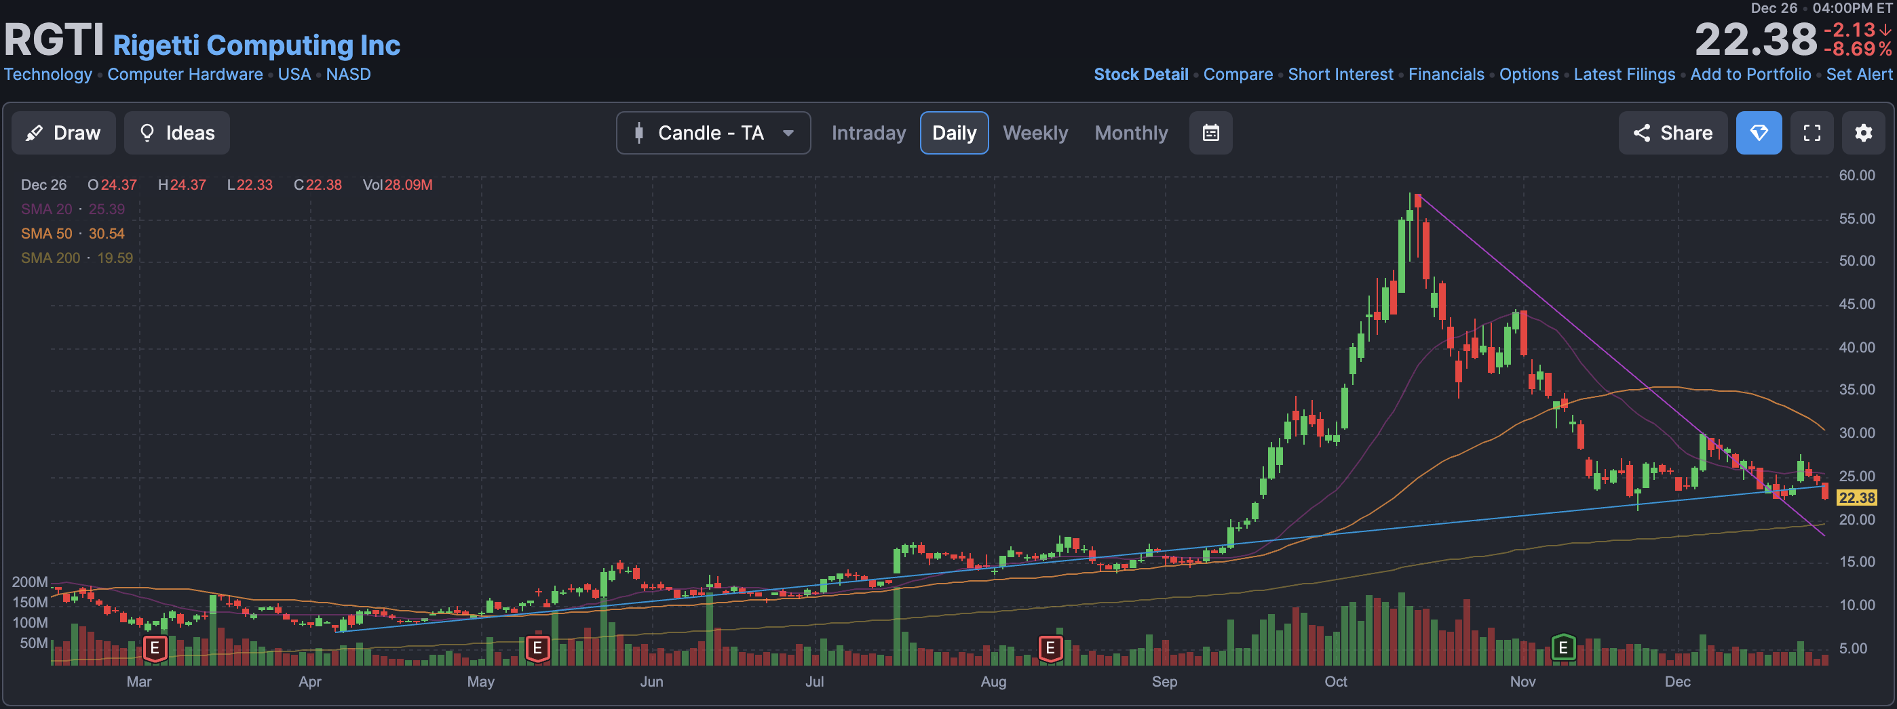Switch to Monthly timeframe
This screenshot has height=709, width=1897.
[1131, 133]
